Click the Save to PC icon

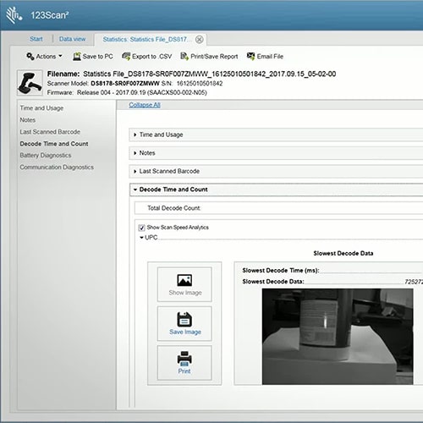coord(77,57)
